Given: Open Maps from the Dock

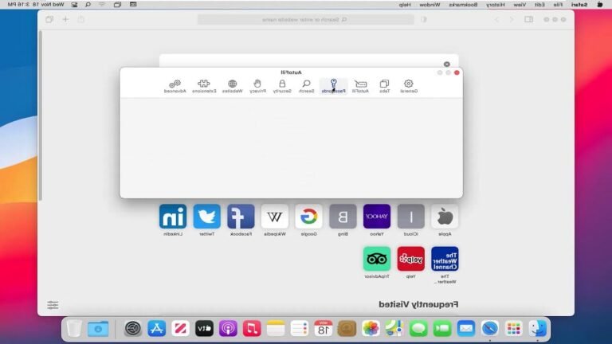Looking at the screenshot, I should tap(394, 328).
